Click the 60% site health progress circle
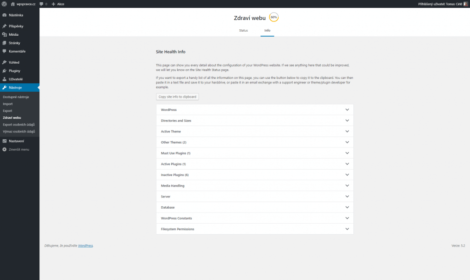This screenshot has width=470, height=280. pos(274,17)
